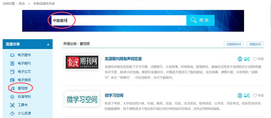This screenshot has width=271, height=118.
Task: Click the 资源分类 panel header
Action: click(28, 44)
